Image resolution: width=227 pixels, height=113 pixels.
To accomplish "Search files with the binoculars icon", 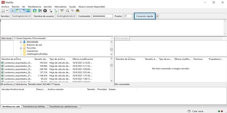I will pos(77,11).
